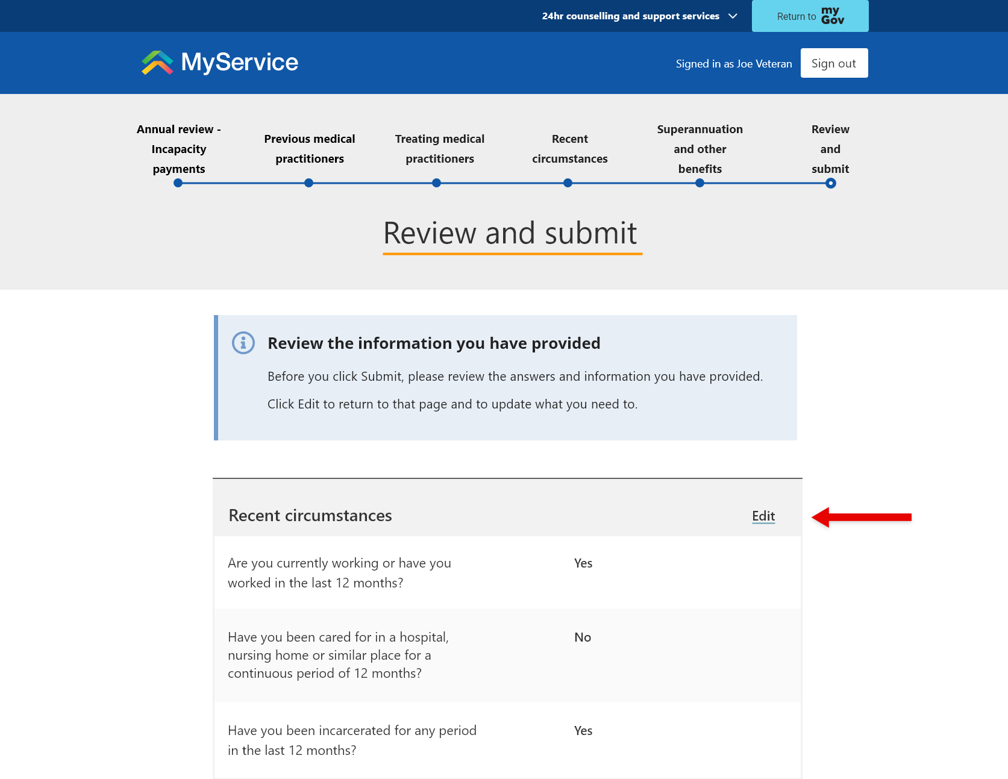Screen dimensions: 1008x779
Task: Go to the Recent circumstances step label
Action: pyautogui.click(x=569, y=149)
